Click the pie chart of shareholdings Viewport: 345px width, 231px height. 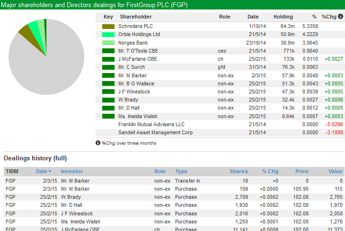46,57
